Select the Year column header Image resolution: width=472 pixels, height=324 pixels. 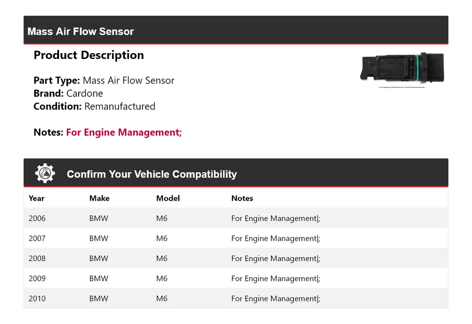(x=36, y=199)
